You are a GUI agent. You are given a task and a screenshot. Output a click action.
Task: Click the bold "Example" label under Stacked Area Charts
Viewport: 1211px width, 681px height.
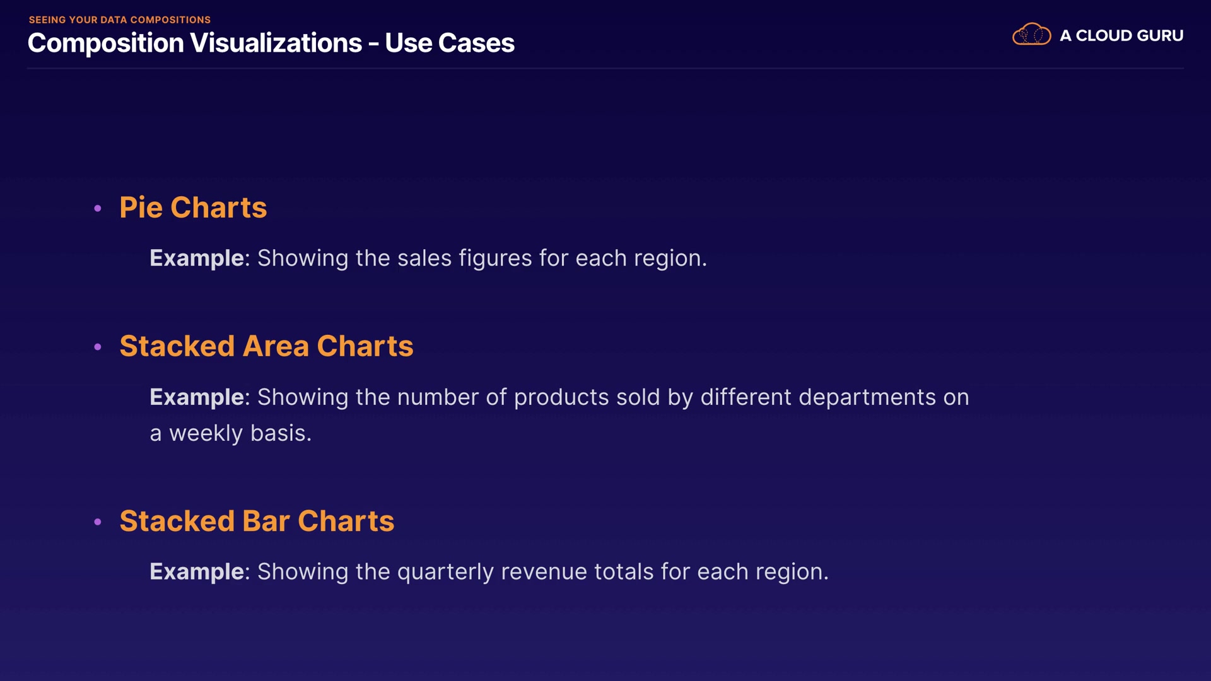197,397
